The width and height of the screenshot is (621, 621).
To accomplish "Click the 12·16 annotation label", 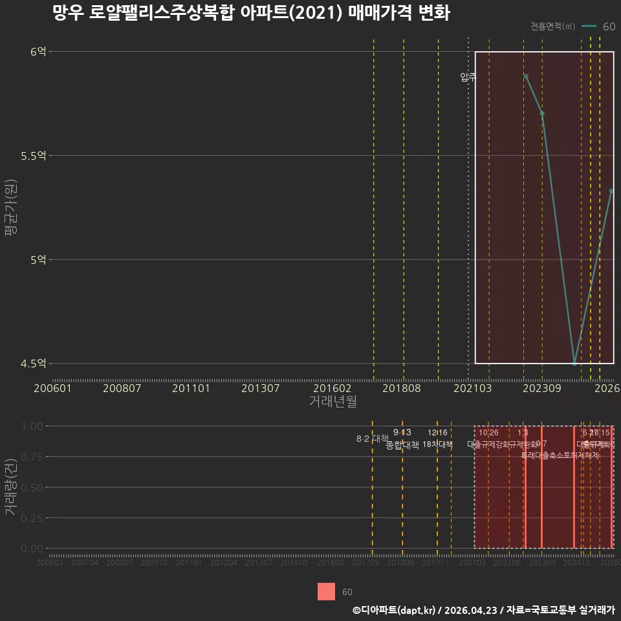I will [437, 433].
